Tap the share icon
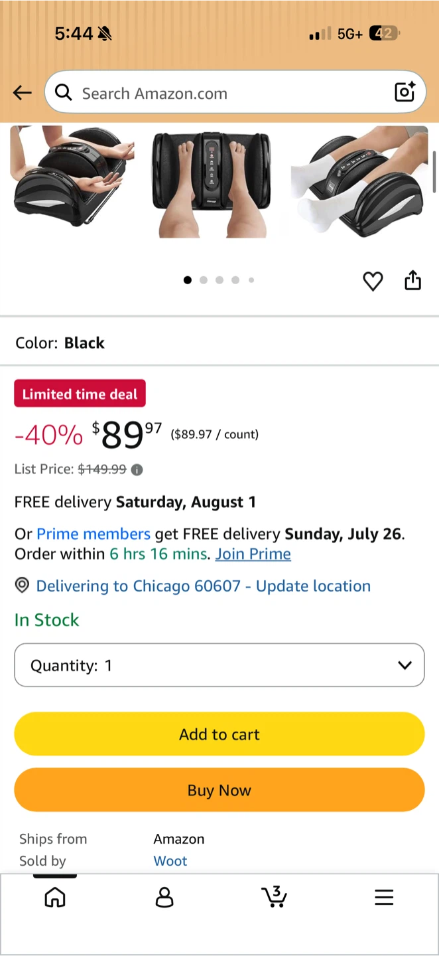 click(412, 280)
